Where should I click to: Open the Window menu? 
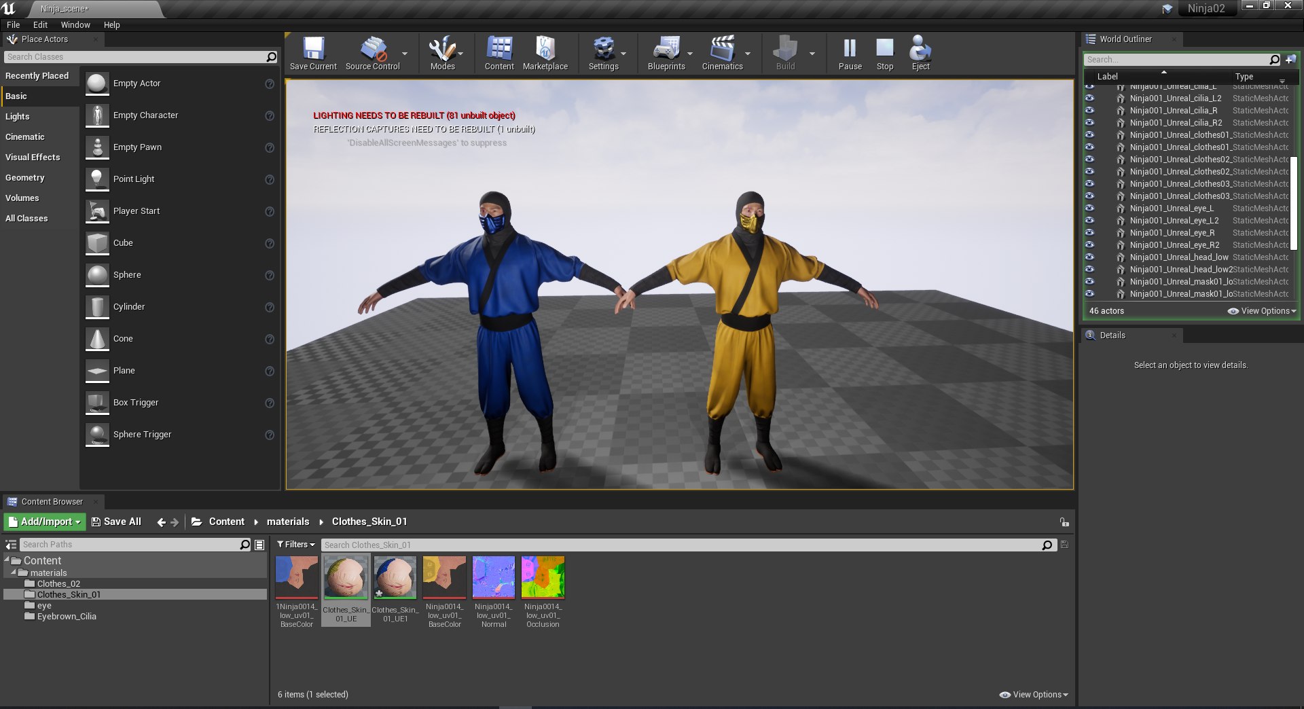click(75, 25)
